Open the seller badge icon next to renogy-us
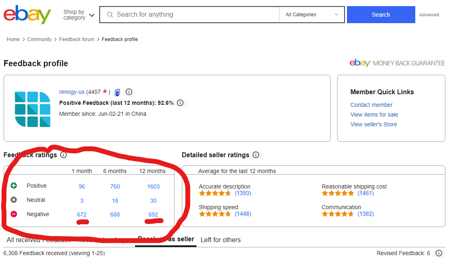The height and width of the screenshot is (262, 458). [x=118, y=92]
